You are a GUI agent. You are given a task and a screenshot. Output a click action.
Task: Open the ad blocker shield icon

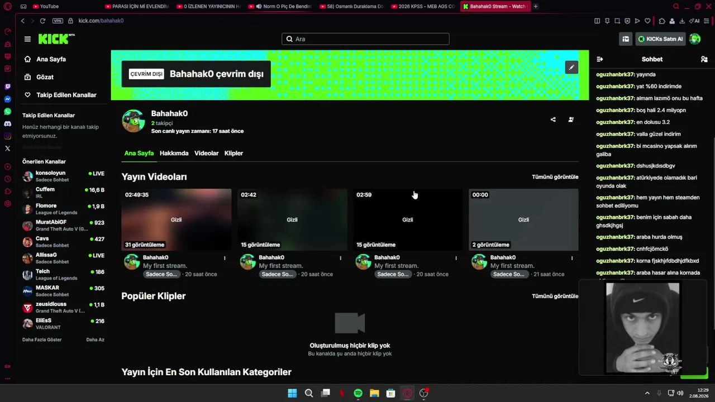(627, 21)
